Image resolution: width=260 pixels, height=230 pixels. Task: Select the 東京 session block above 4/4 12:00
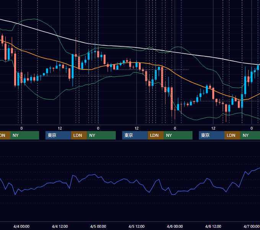(x=58, y=135)
